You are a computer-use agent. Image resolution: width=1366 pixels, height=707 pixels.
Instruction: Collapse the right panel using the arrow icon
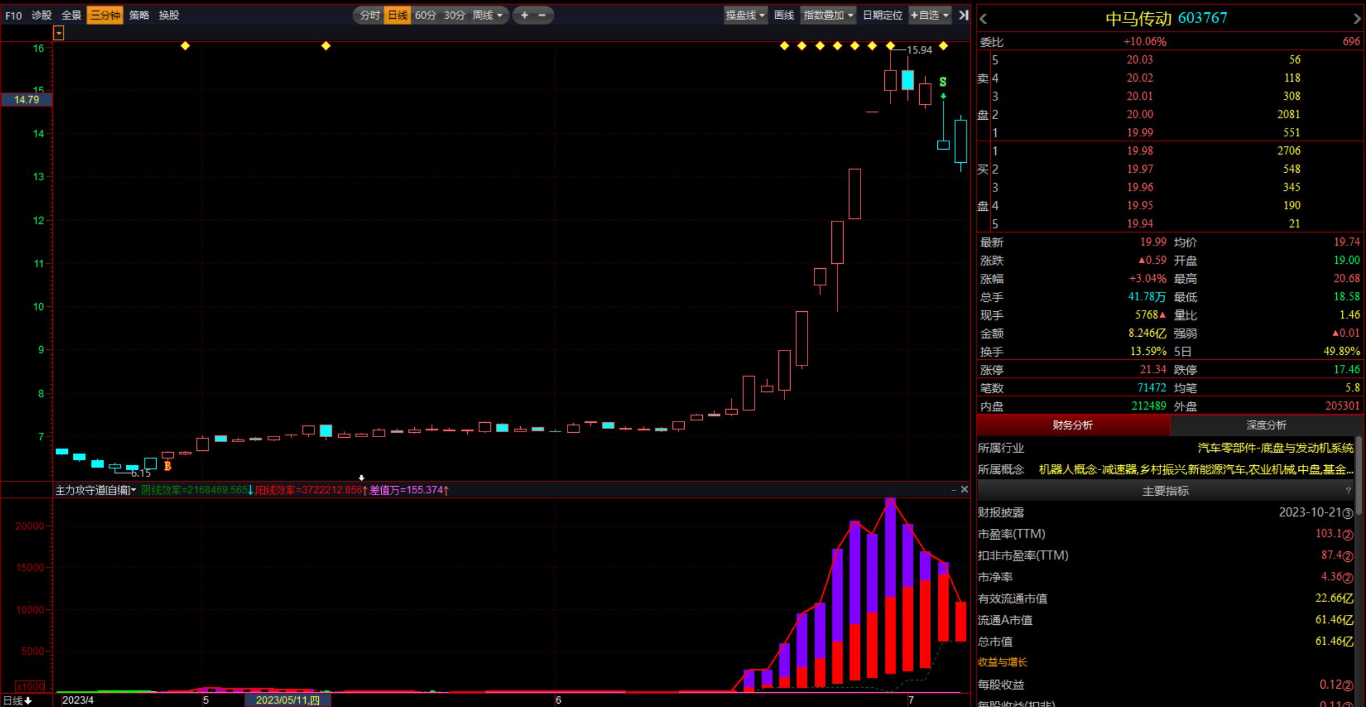pyautogui.click(x=963, y=15)
